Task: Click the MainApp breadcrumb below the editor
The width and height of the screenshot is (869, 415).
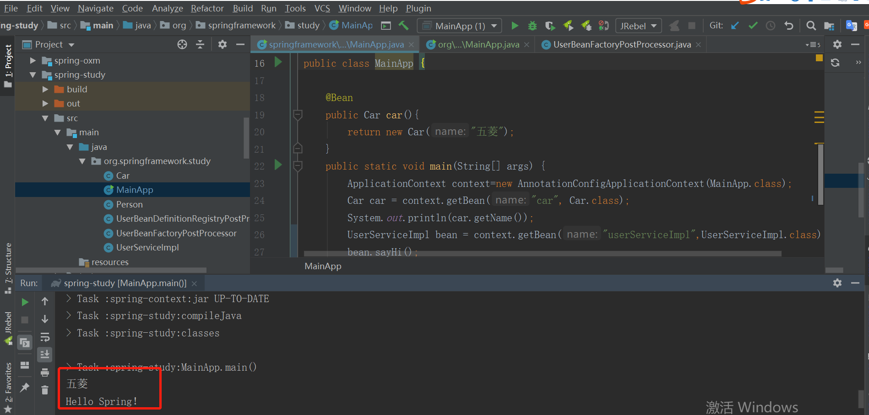Action: tap(323, 266)
